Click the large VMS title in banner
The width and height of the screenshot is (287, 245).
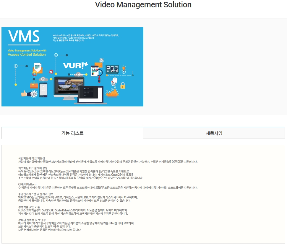click(x=24, y=36)
